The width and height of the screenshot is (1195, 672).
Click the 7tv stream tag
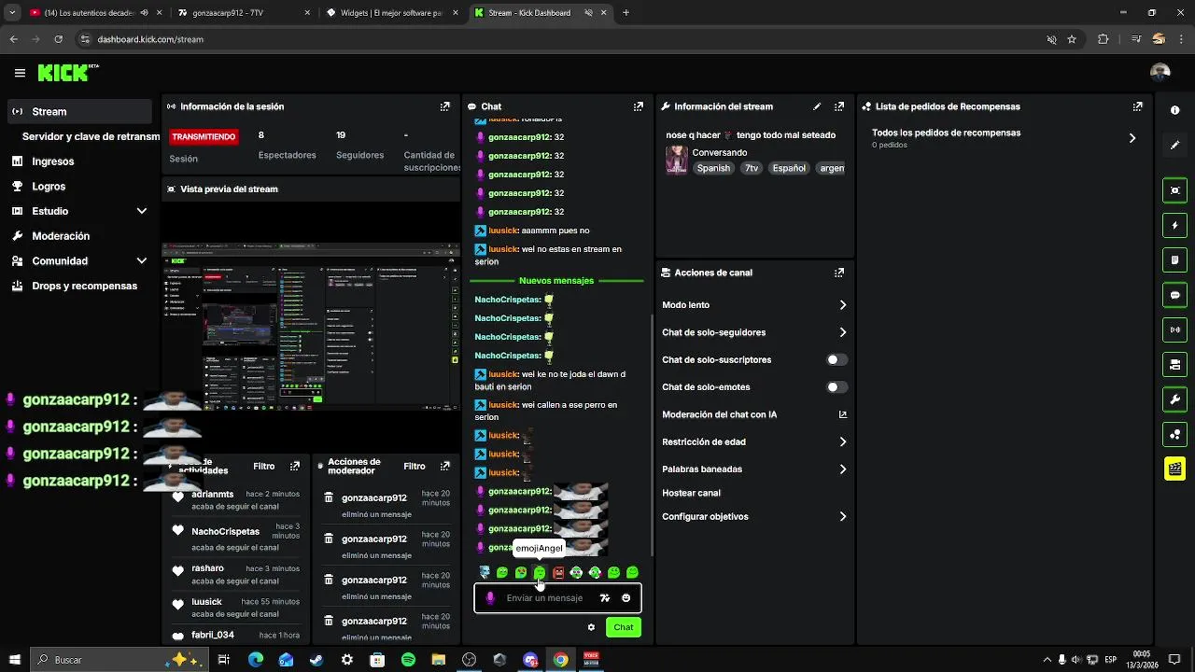point(752,168)
